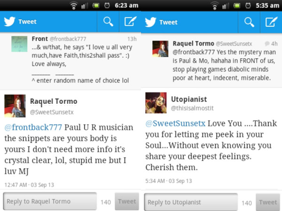Open Raquel Tormo's large avatar in the left screen
Viewport: 282px width, 211px height.
(x=15, y=106)
